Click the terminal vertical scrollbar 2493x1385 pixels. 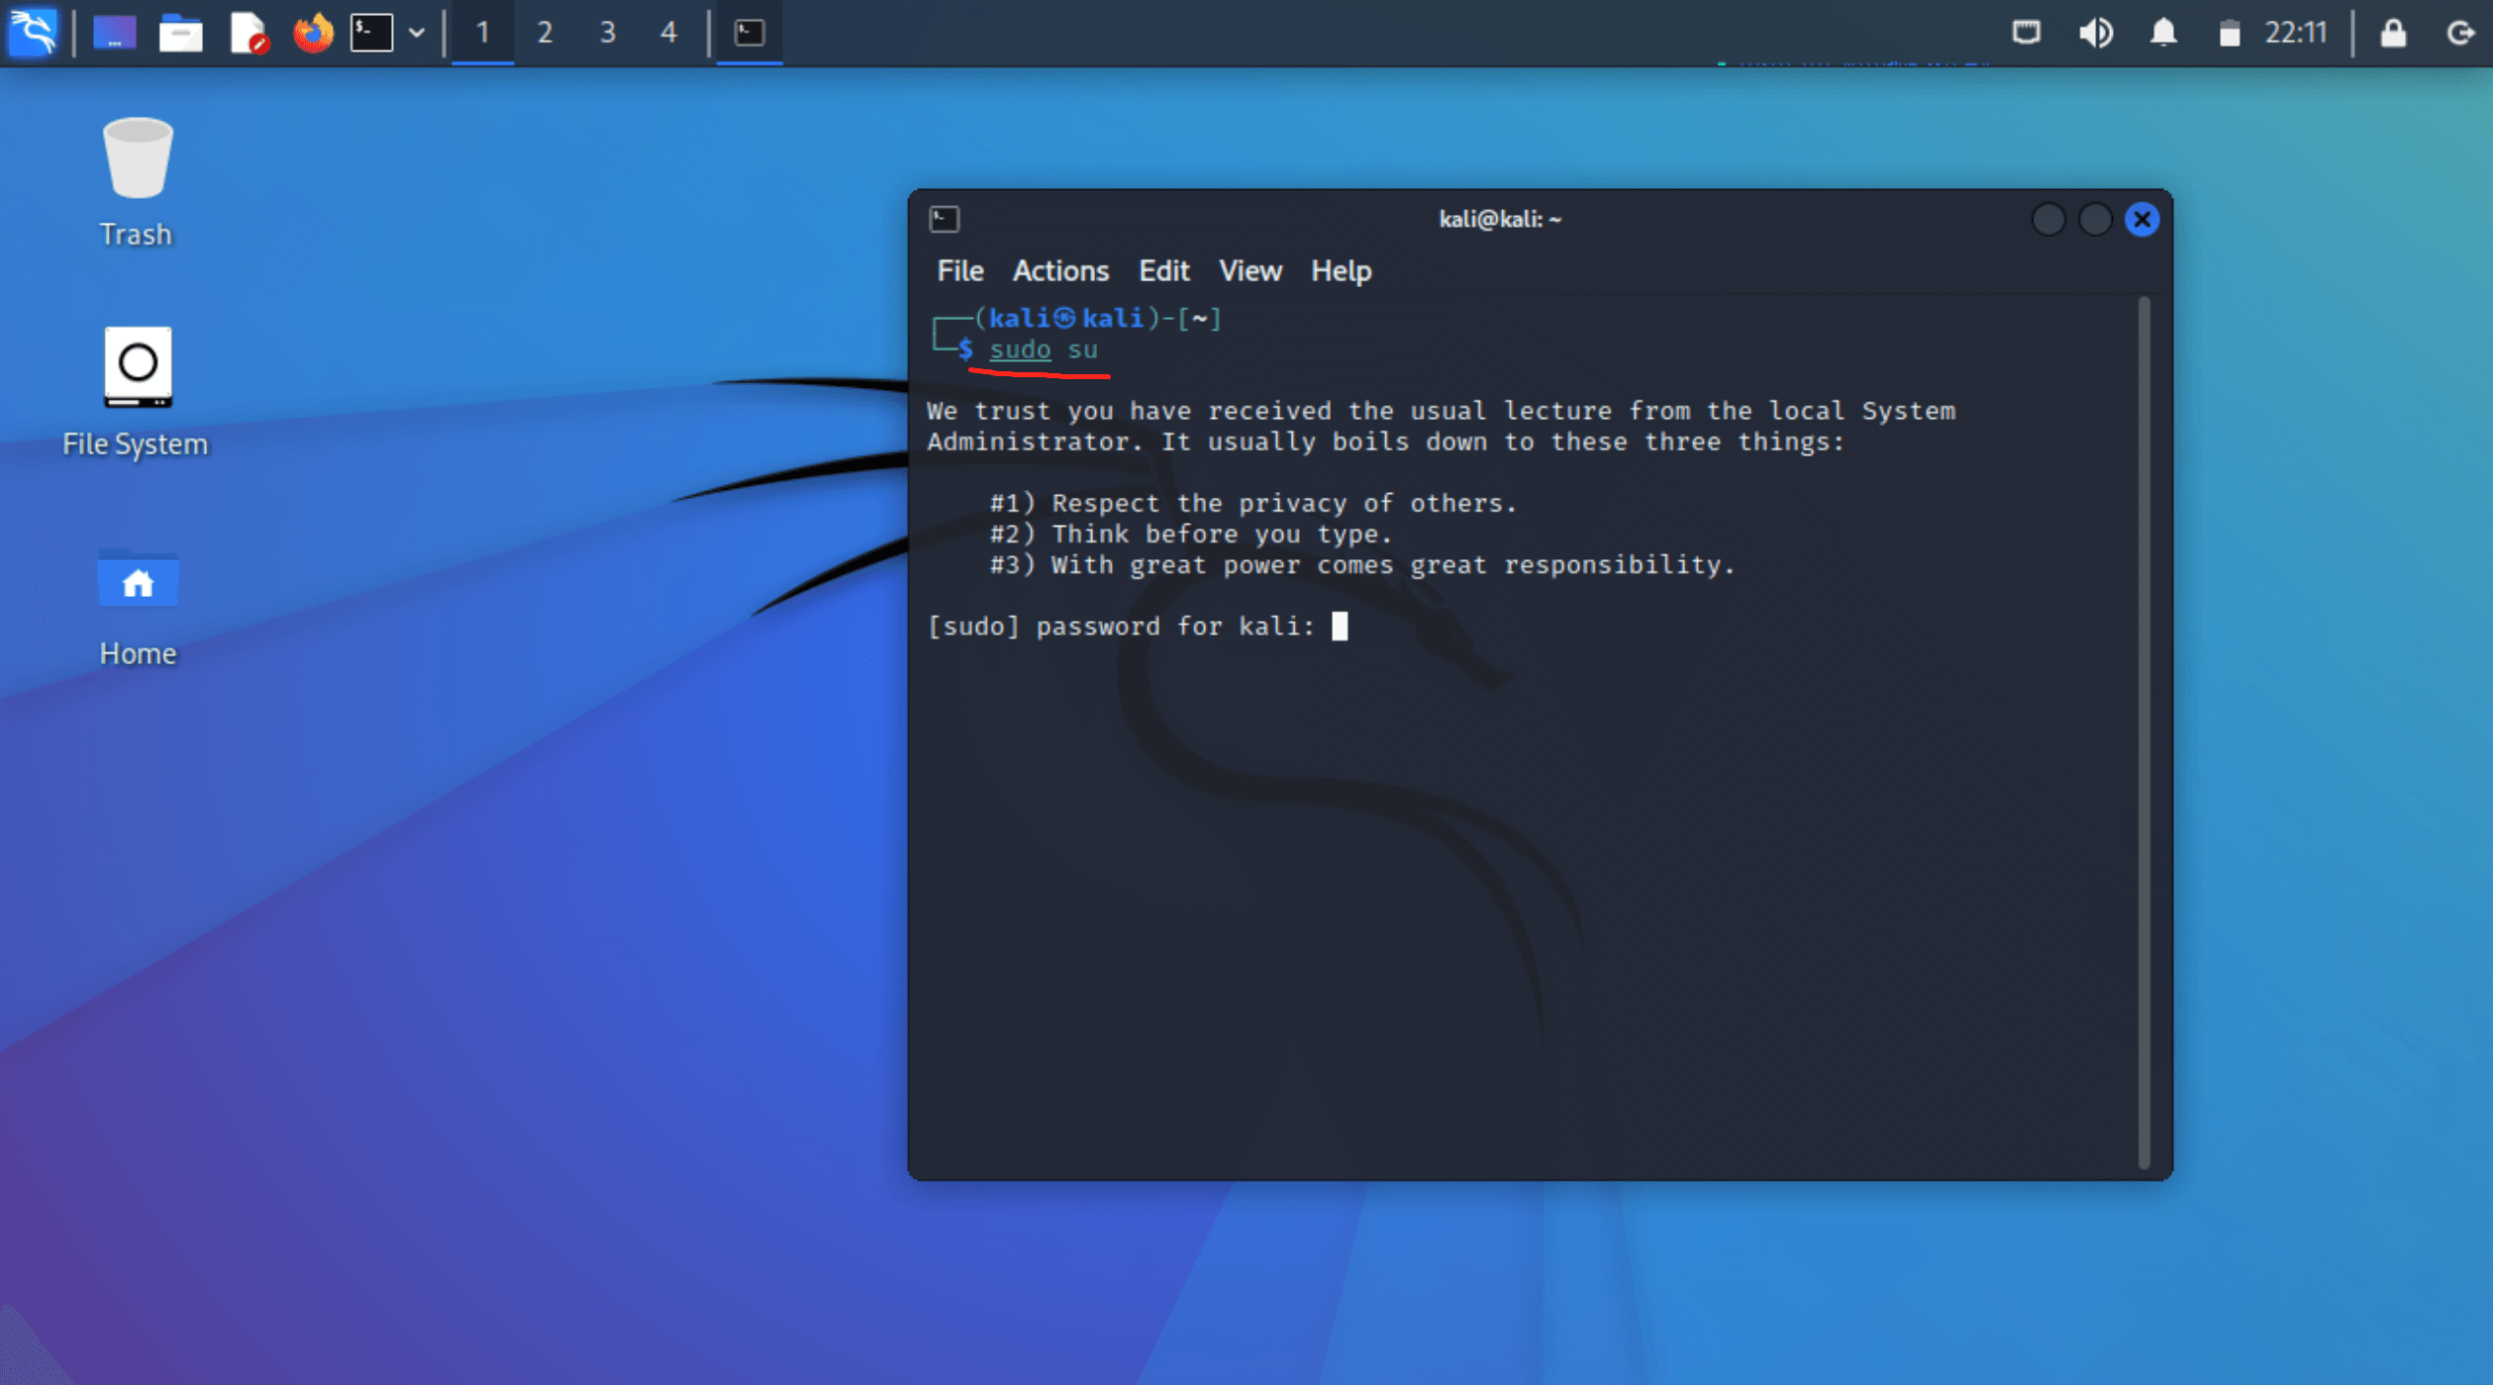pyautogui.click(x=2144, y=733)
